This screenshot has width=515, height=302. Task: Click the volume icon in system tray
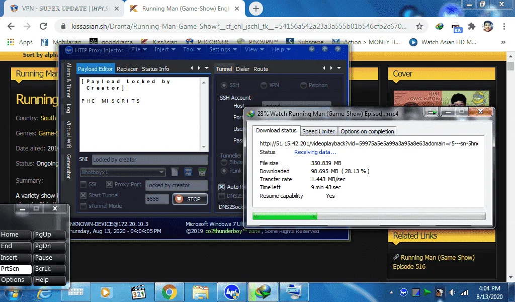[452, 292]
